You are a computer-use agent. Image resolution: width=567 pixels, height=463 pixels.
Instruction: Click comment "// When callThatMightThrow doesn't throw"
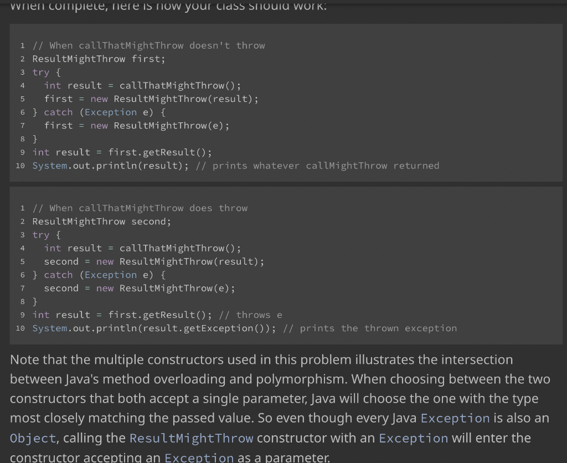click(148, 45)
